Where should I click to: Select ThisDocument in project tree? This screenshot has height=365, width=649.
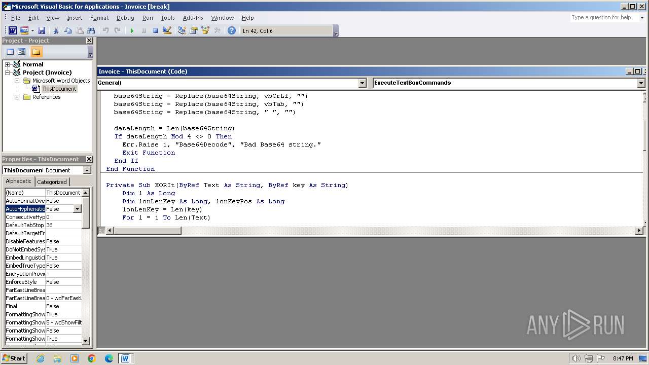click(x=59, y=89)
